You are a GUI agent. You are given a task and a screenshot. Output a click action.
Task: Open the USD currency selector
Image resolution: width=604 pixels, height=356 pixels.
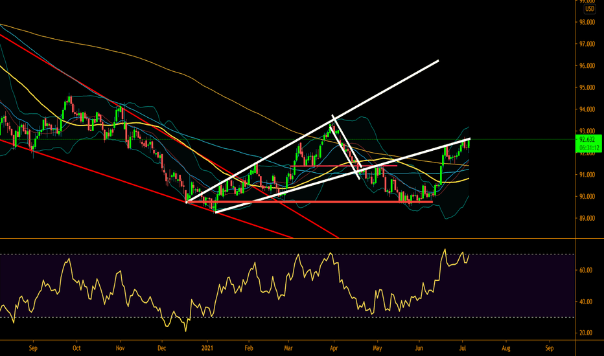589,9
